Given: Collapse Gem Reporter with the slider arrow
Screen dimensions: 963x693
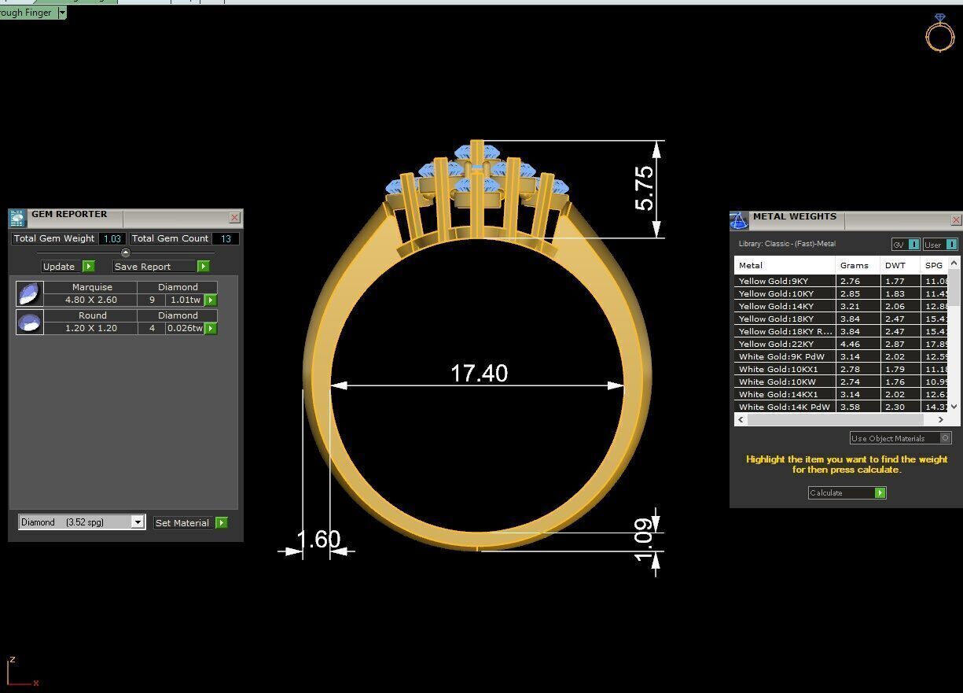Looking at the screenshot, I should (x=126, y=253).
